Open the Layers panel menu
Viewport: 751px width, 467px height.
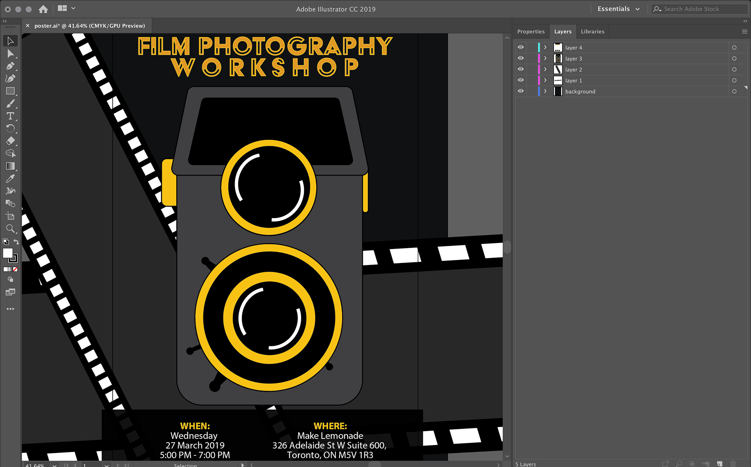(744, 32)
